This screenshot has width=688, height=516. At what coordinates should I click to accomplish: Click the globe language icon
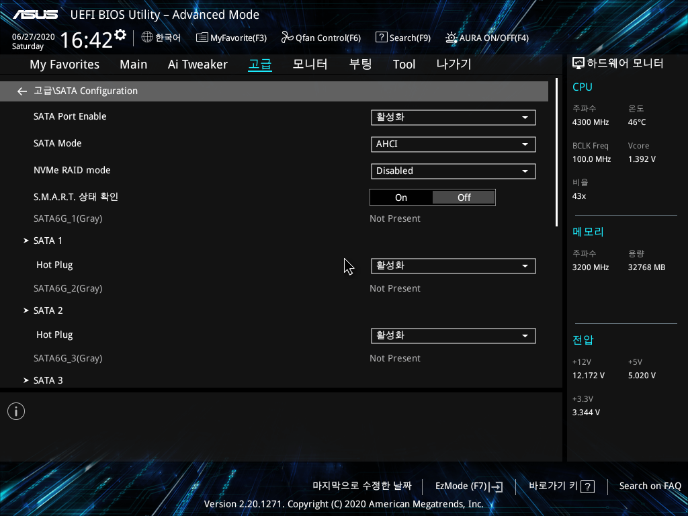coord(147,38)
